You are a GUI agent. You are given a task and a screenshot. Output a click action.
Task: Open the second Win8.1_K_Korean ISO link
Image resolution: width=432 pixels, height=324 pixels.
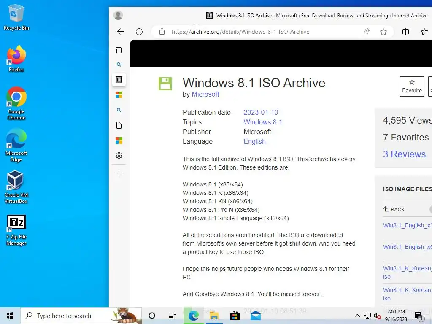(407, 294)
